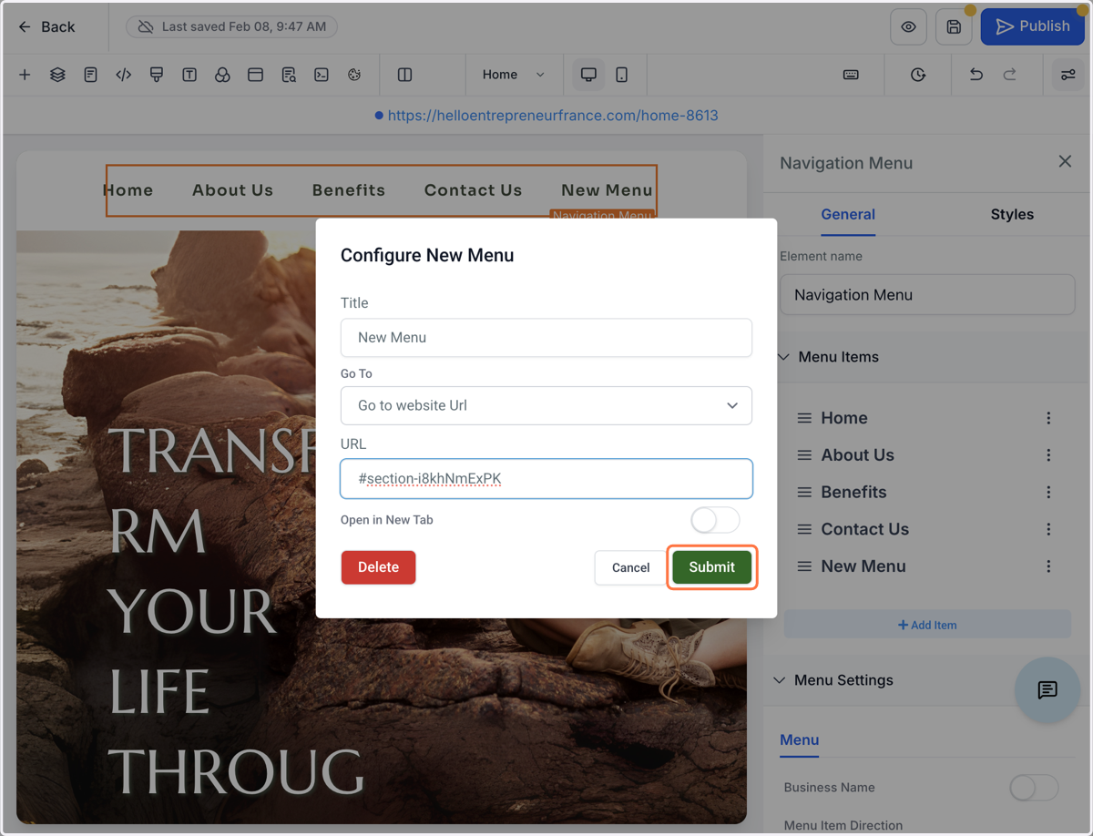Click the preview eye icon
Screen dimensions: 1093x836
click(x=908, y=27)
